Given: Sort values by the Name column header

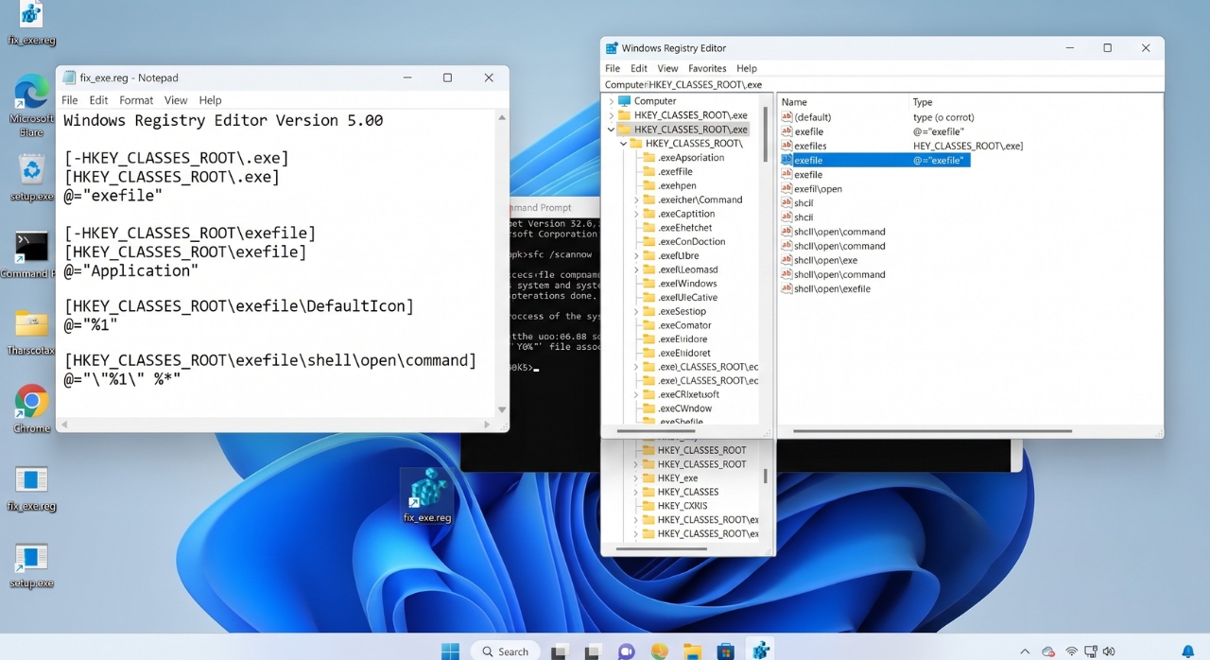Looking at the screenshot, I should click(x=794, y=102).
